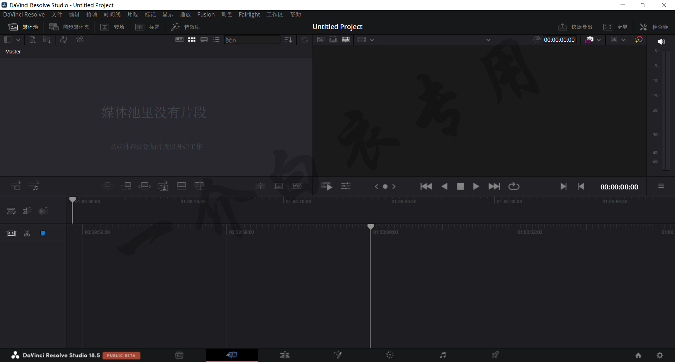Image resolution: width=675 pixels, height=362 pixels.
Task: Mute audio with the speaker icon
Action: click(661, 41)
